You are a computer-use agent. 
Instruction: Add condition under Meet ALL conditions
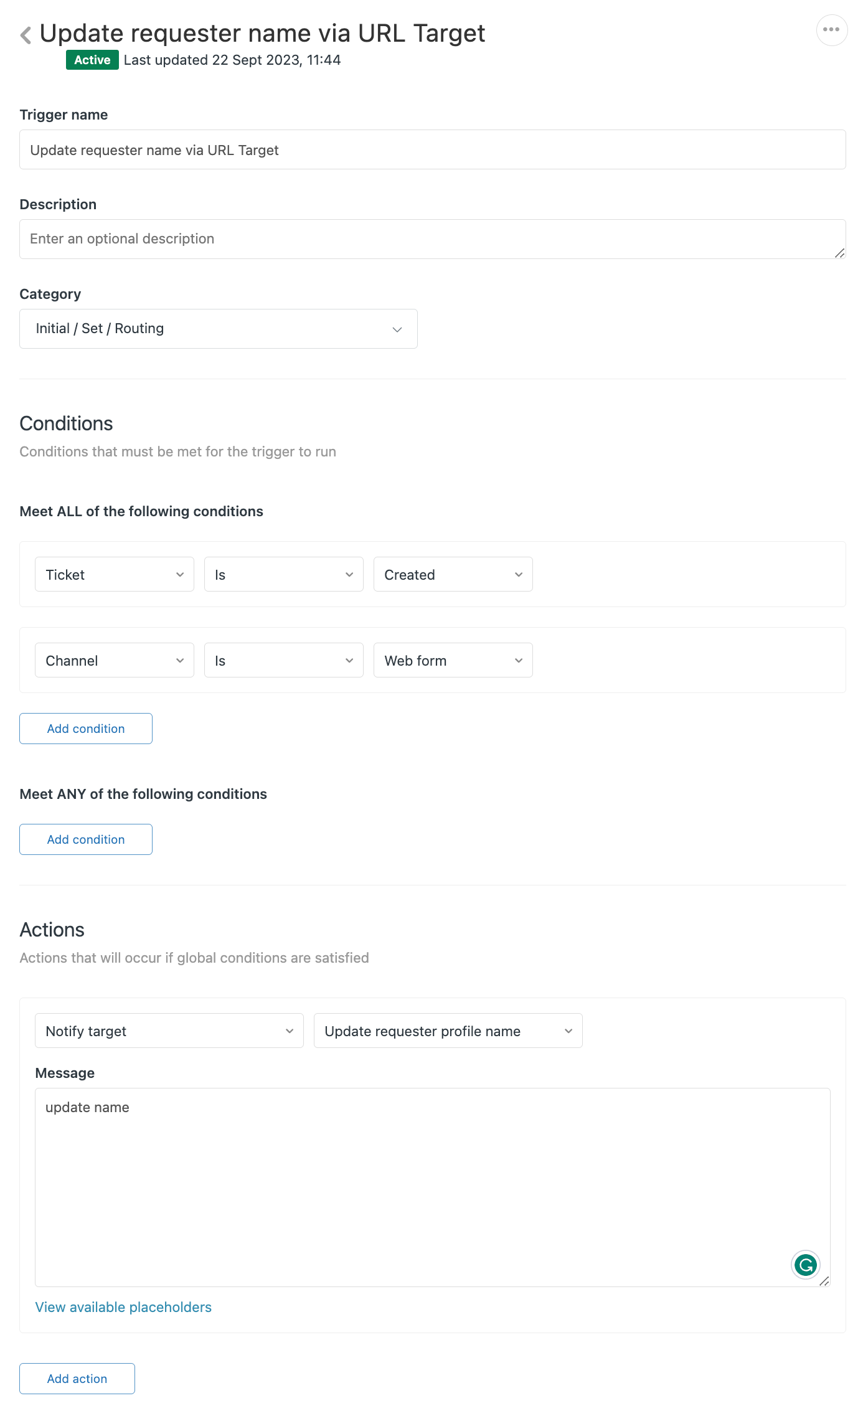85,728
